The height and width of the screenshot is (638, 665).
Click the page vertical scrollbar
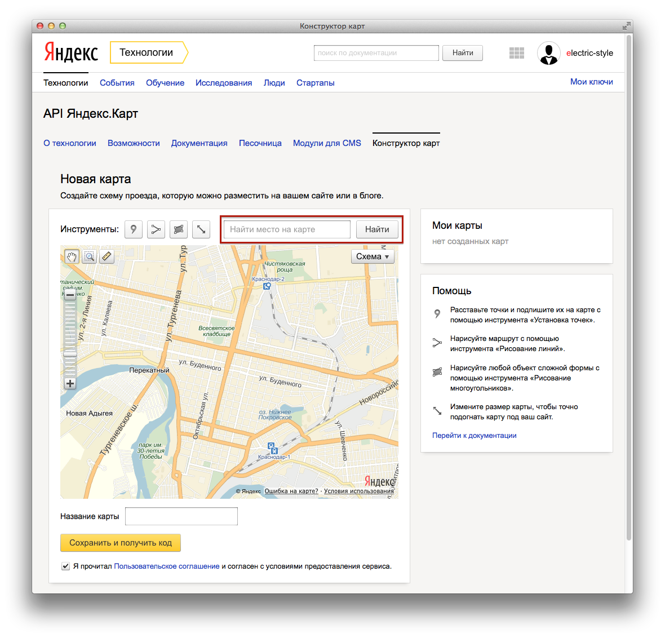pyautogui.click(x=629, y=287)
